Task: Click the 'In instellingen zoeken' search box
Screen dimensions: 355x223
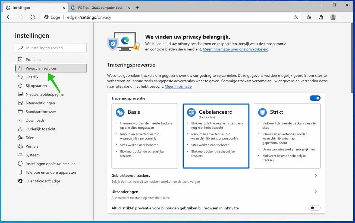Action: (51, 48)
